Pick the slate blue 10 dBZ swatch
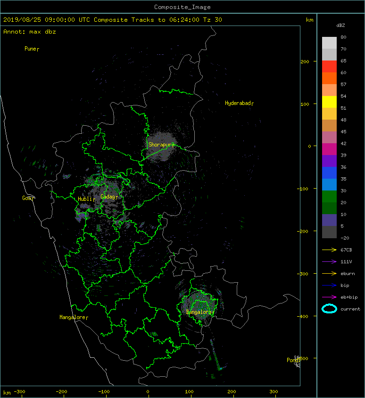 coord(329,220)
